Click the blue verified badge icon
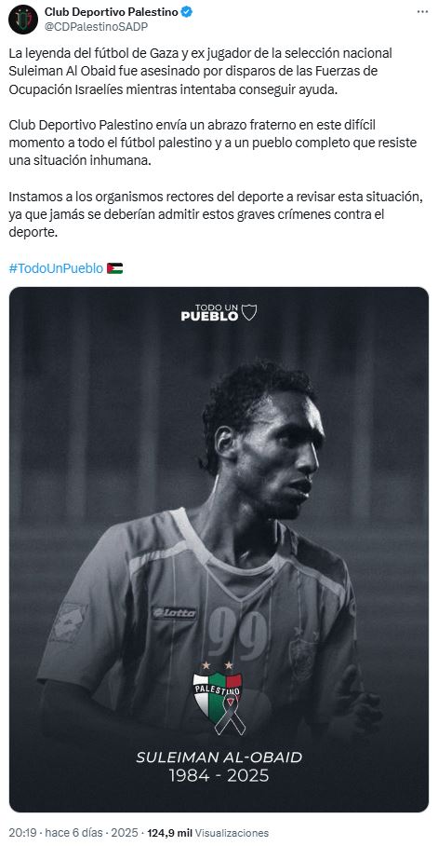The width and height of the screenshot is (438, 846). click(187, 12)
